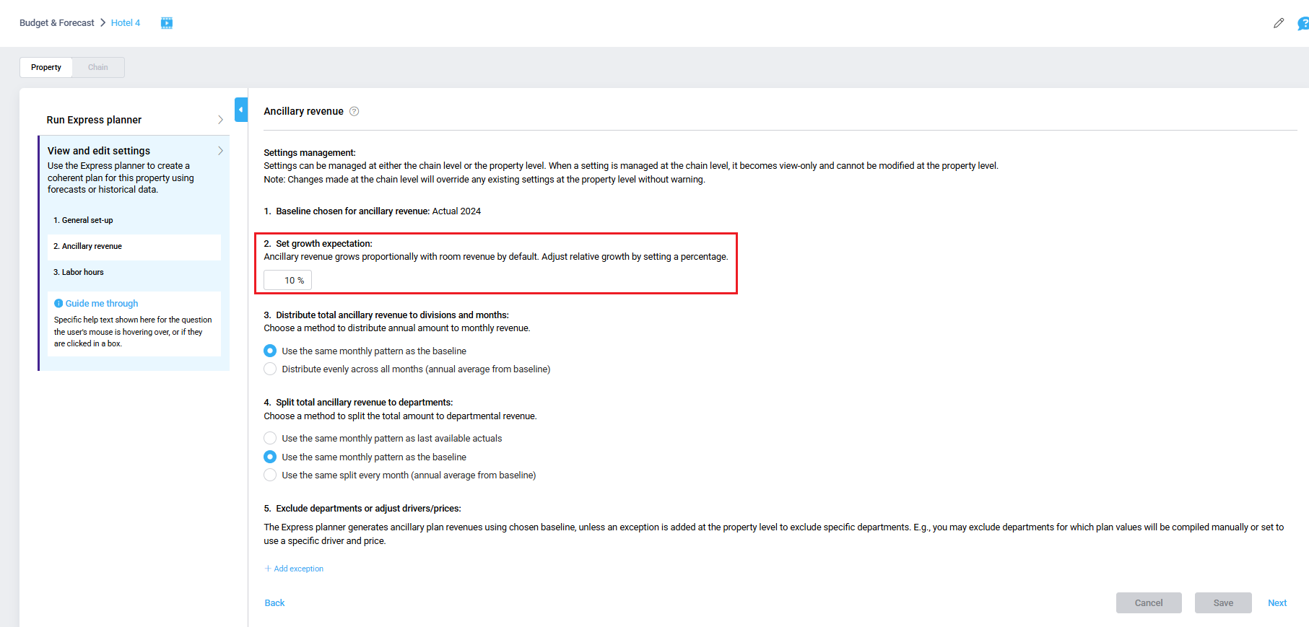Open 2. Ancillary revenue step
This screenshot has width=1309, height=627.
[134, 246]
